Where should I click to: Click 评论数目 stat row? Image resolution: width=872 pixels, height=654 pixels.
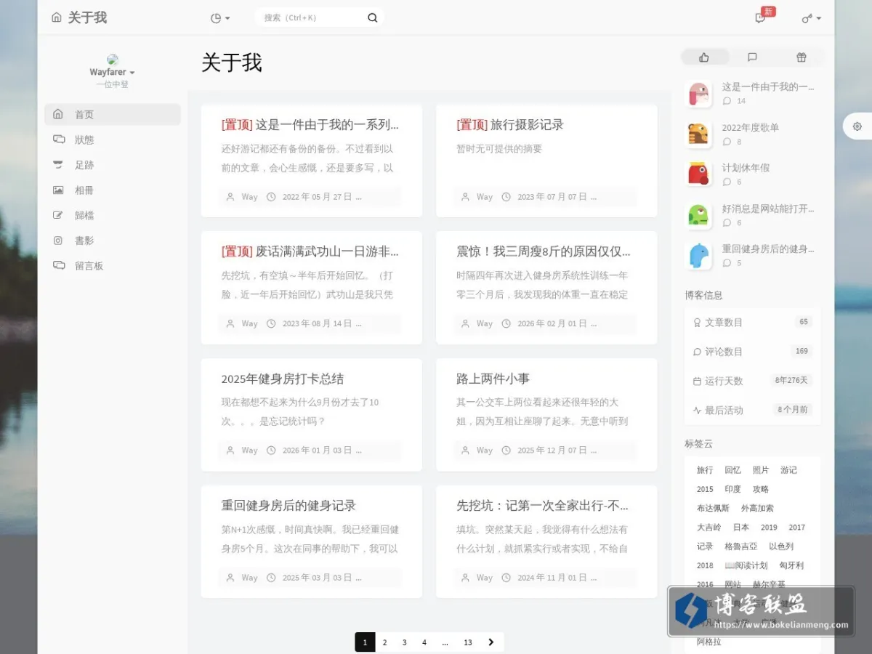tap(753, 352)
